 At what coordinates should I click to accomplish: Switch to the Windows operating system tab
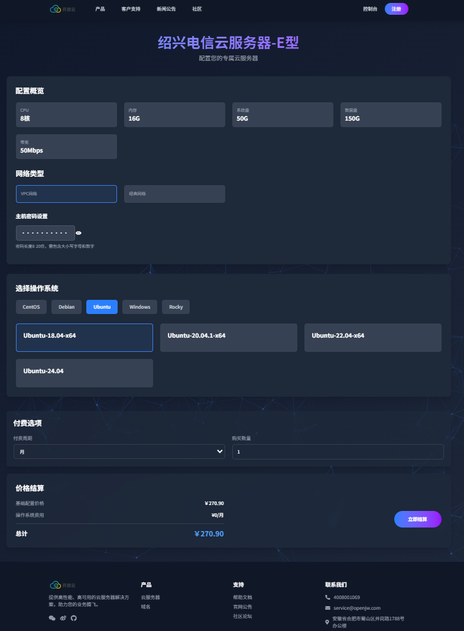(x=140, y=307)
